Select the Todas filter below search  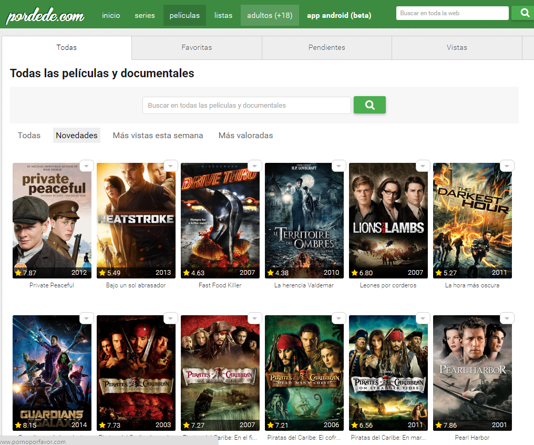[29, 135]
